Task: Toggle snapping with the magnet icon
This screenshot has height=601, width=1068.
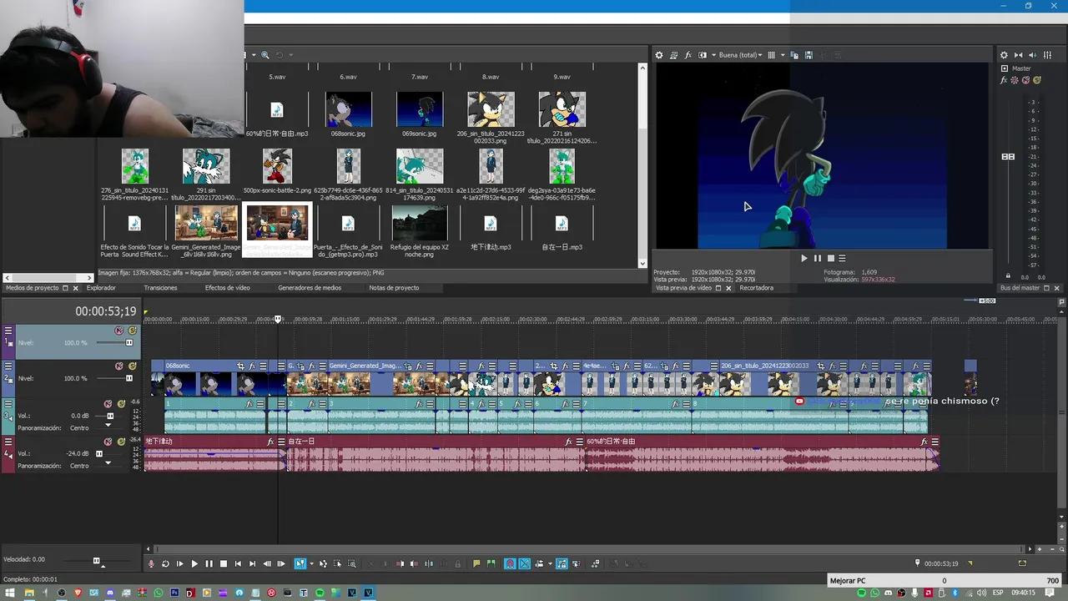Action: click(510, 563)
